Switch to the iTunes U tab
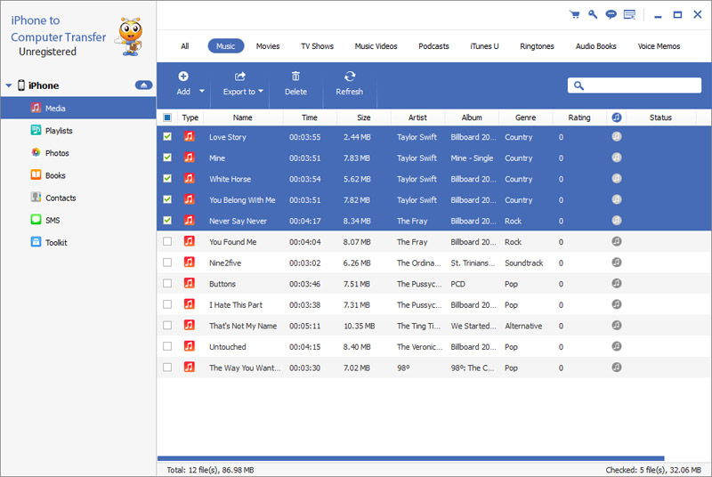The width and height of the screenshot is (712, 477). 484,46
